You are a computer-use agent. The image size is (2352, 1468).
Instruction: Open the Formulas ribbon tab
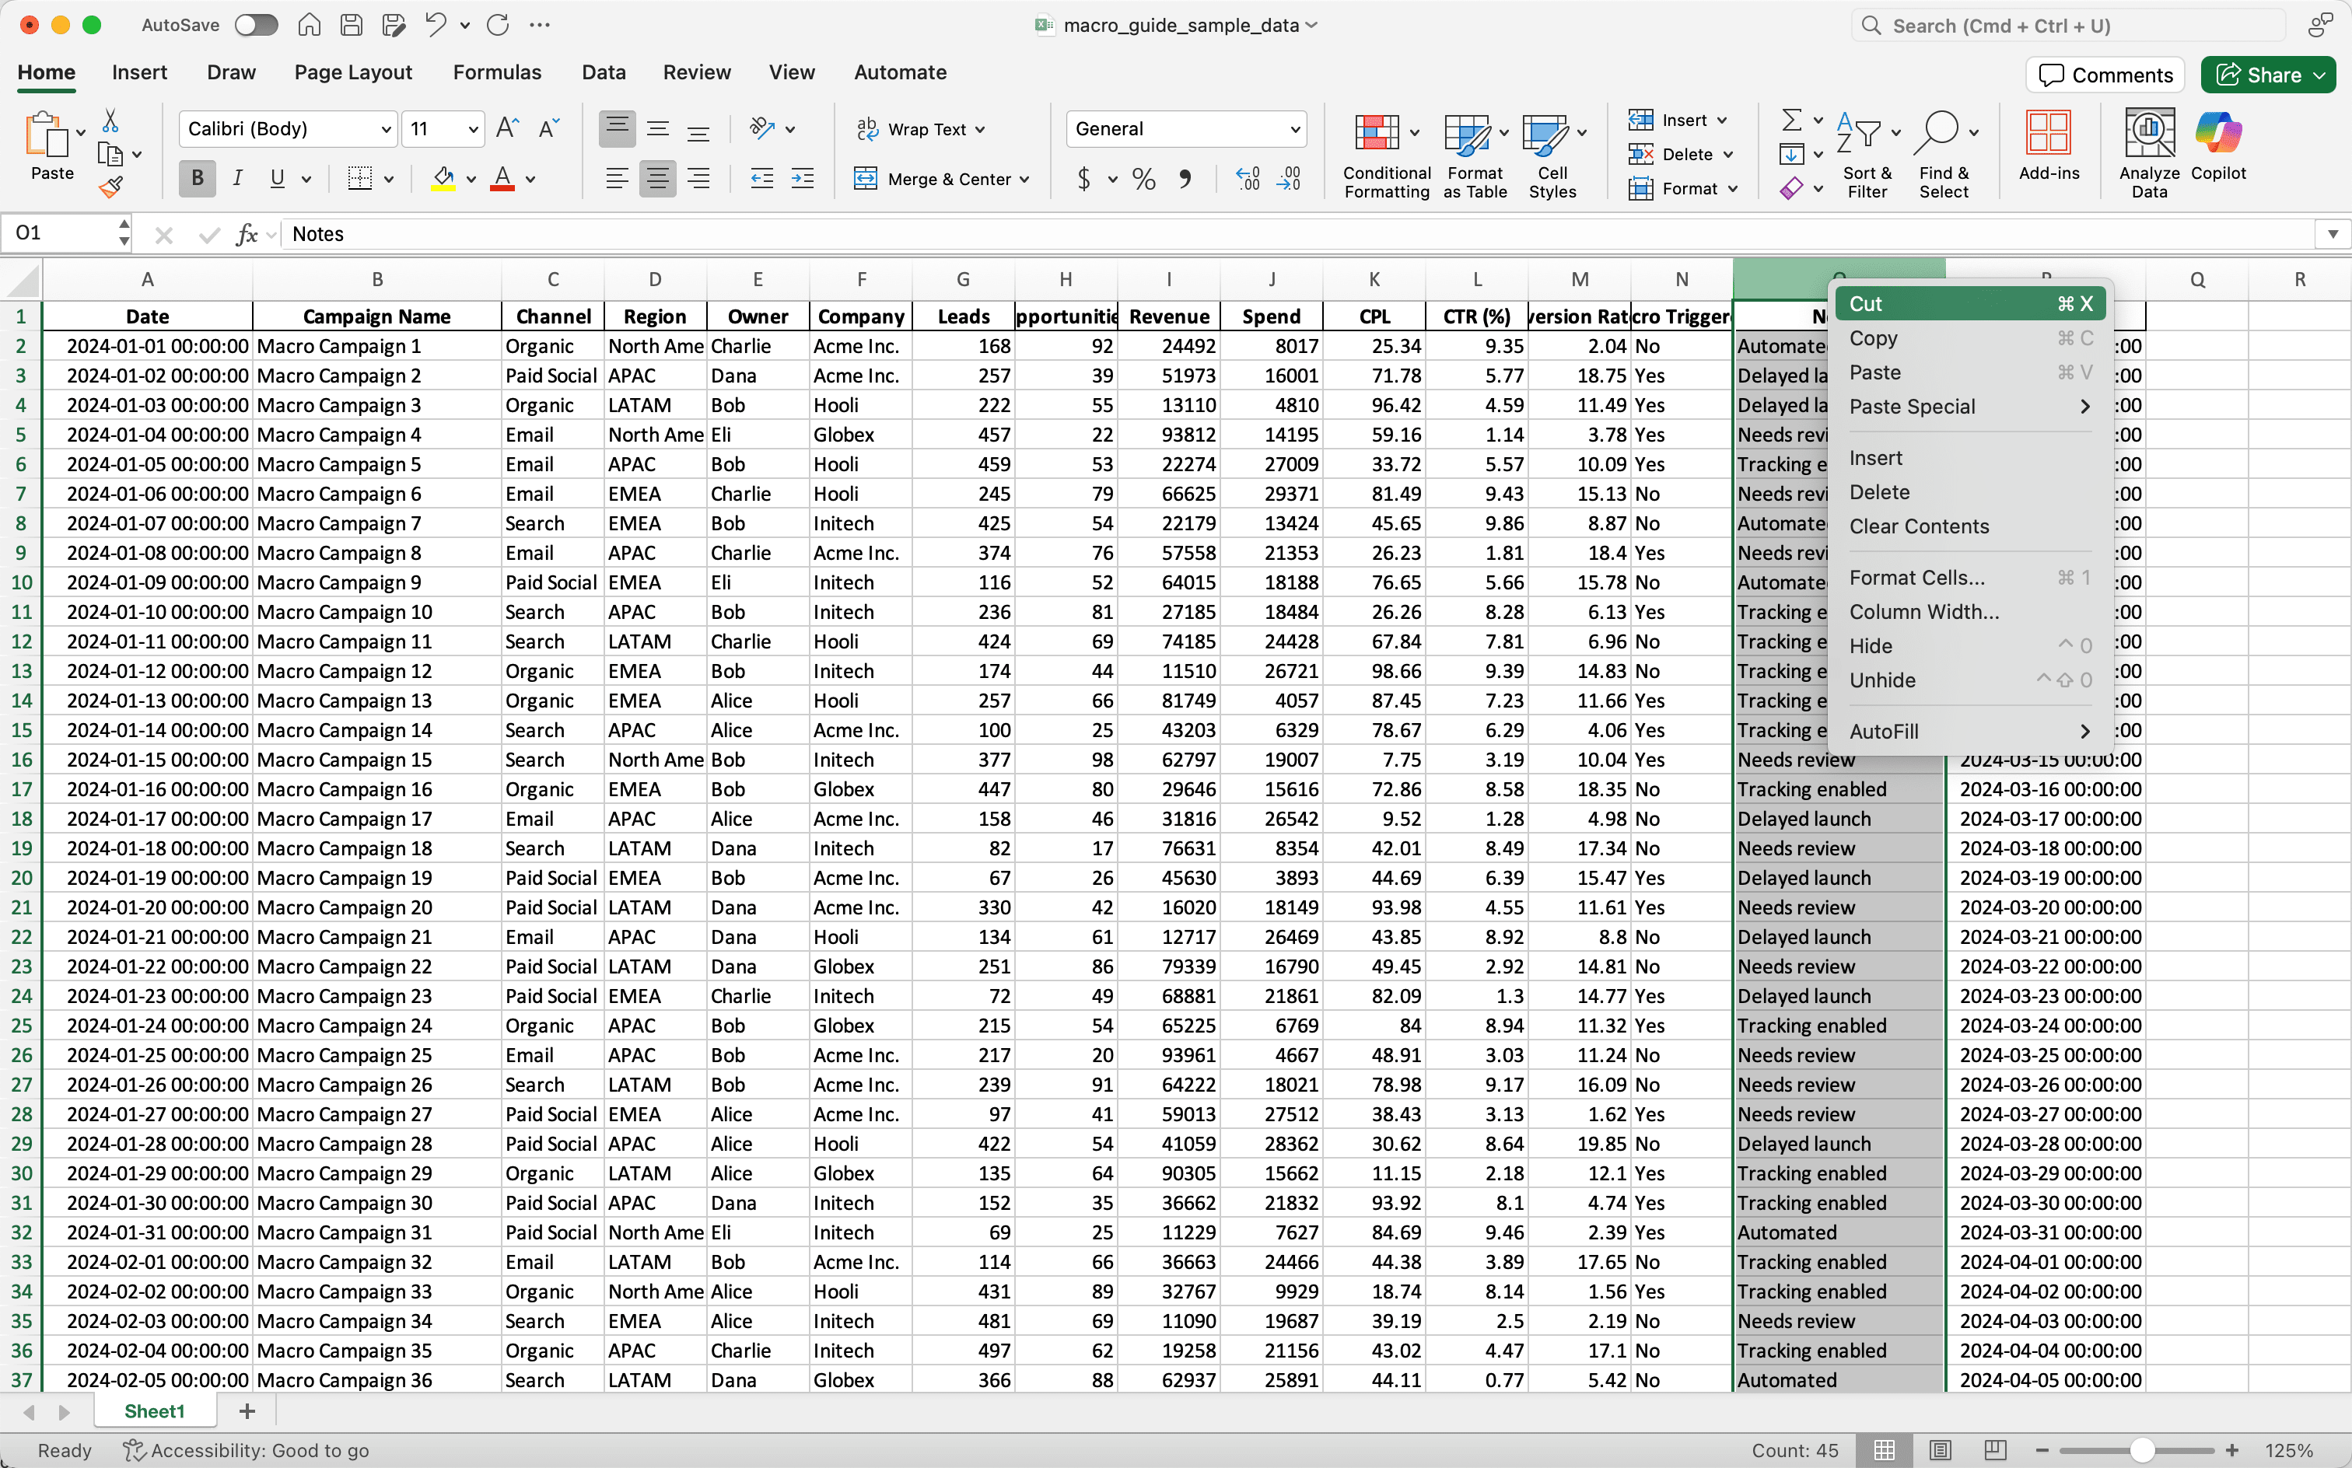[x=497, y=72]
